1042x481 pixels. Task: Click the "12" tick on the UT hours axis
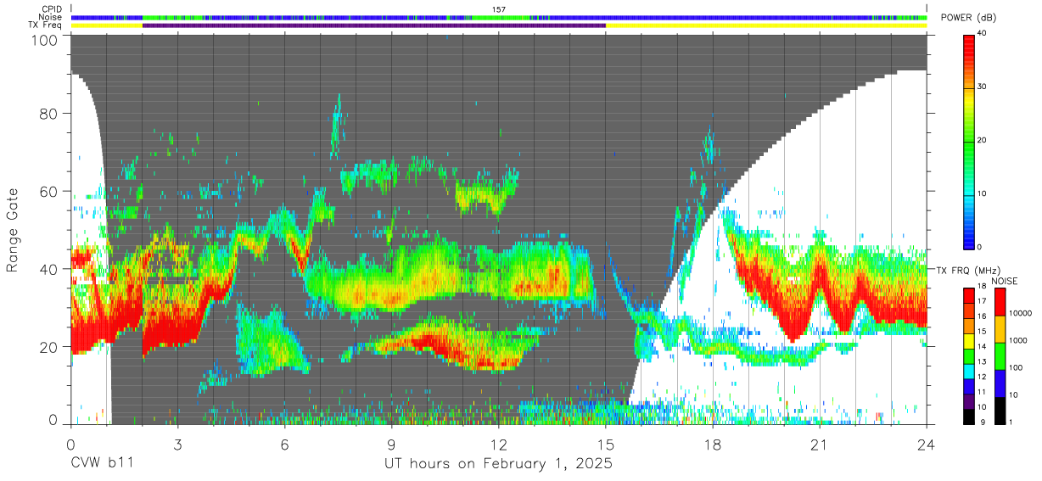[499, 444]
